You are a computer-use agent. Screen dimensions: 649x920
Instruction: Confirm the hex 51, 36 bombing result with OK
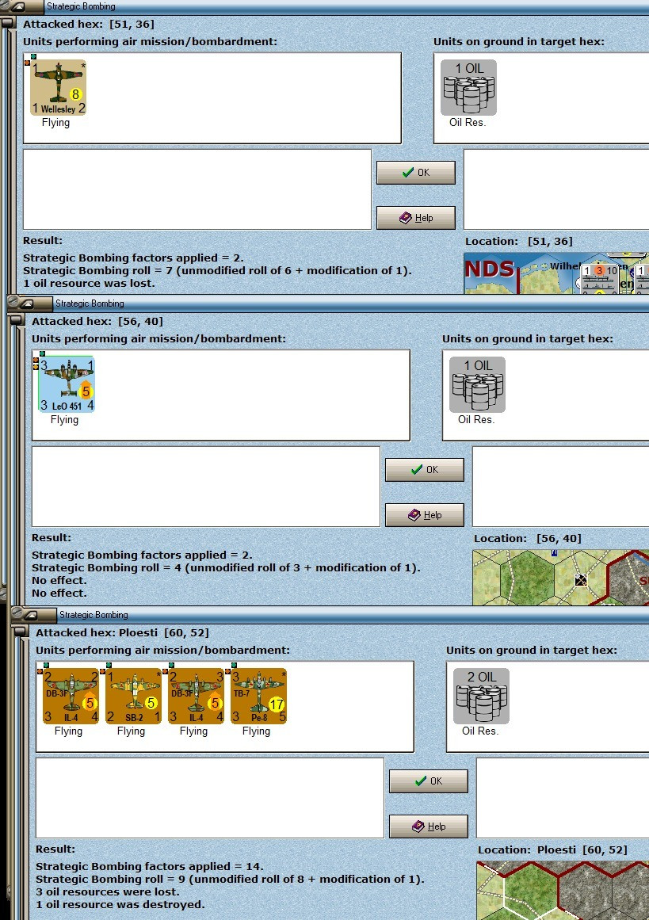click(416, 173)
